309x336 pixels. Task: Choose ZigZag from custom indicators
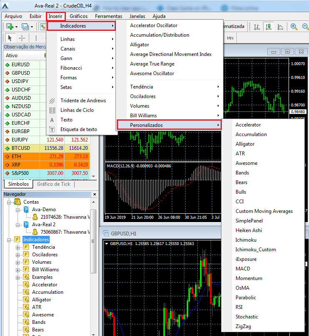(x=243, y=326)
